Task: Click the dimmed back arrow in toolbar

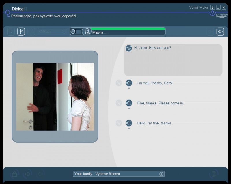Action: (x=210, y=32)
